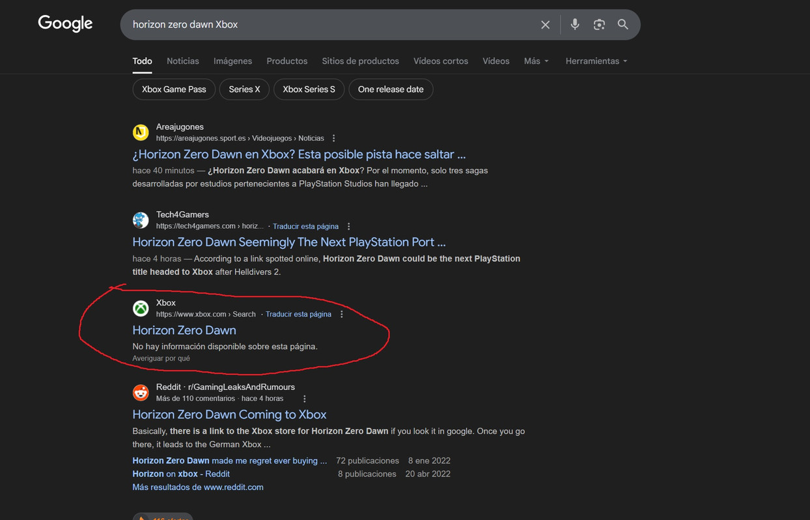
Task: Click the Xbox site favicon
Action: (x=141, y=308)
